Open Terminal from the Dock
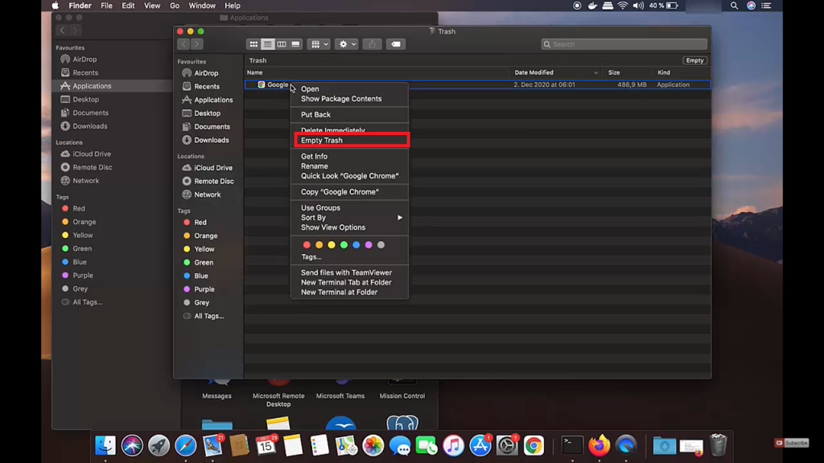This screenshot has height=463, width=824. (x=572, y=445)
